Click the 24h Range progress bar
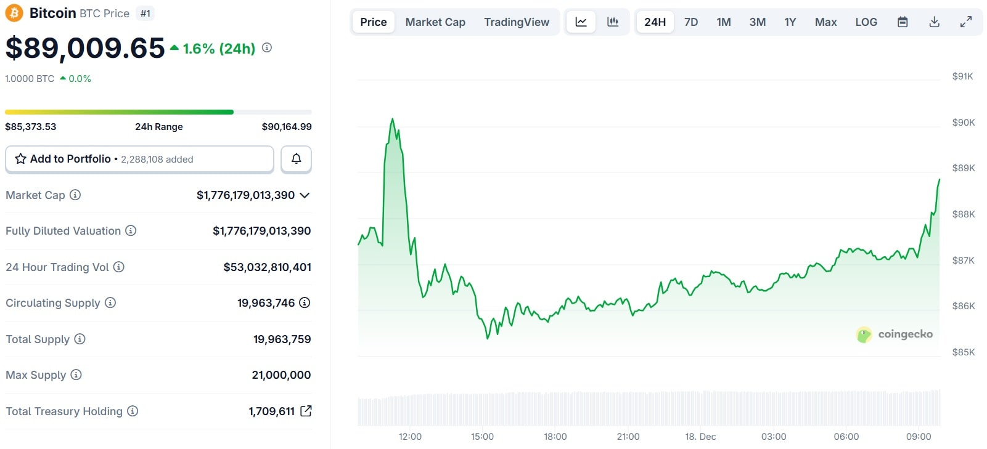 [x=158, y=112]
